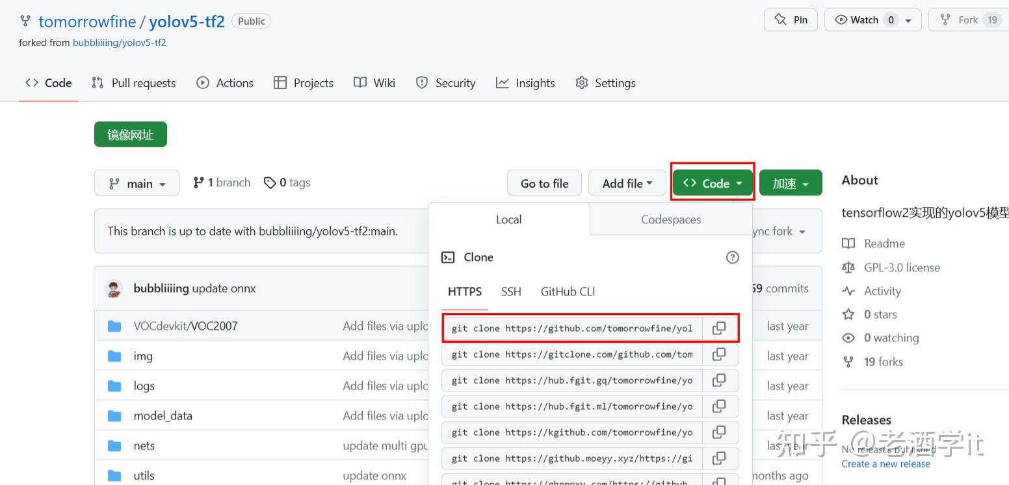Image resolution: width=1009 pixels, height=485 pixels.
Task: Open the Create a new release link
Action: (x=885, y=464)
